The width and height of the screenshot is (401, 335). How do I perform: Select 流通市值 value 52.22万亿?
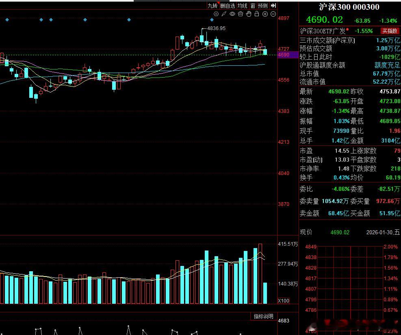point(386,82)
